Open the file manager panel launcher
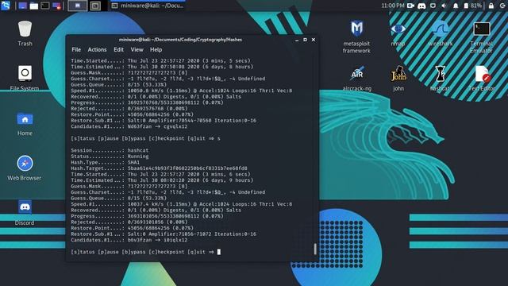This screenshot has height=286, width=508. (x=33, y=6)
